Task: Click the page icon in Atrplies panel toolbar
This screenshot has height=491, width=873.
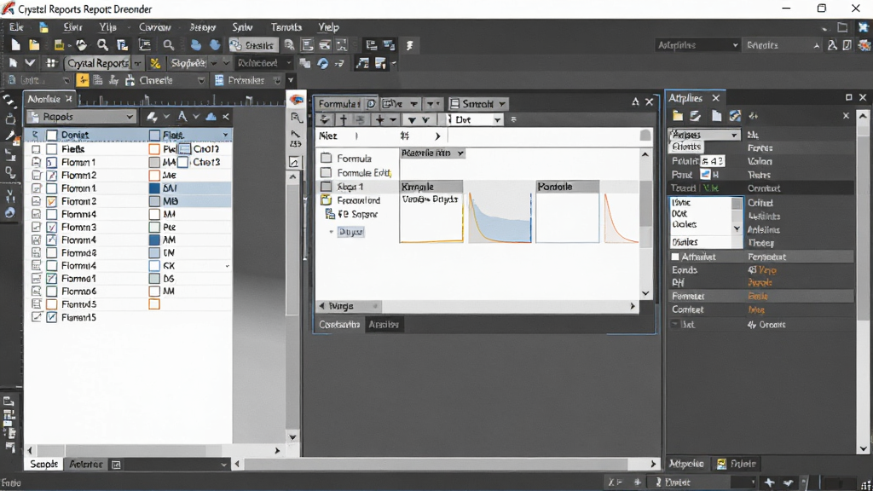Action: click(716, 116)
